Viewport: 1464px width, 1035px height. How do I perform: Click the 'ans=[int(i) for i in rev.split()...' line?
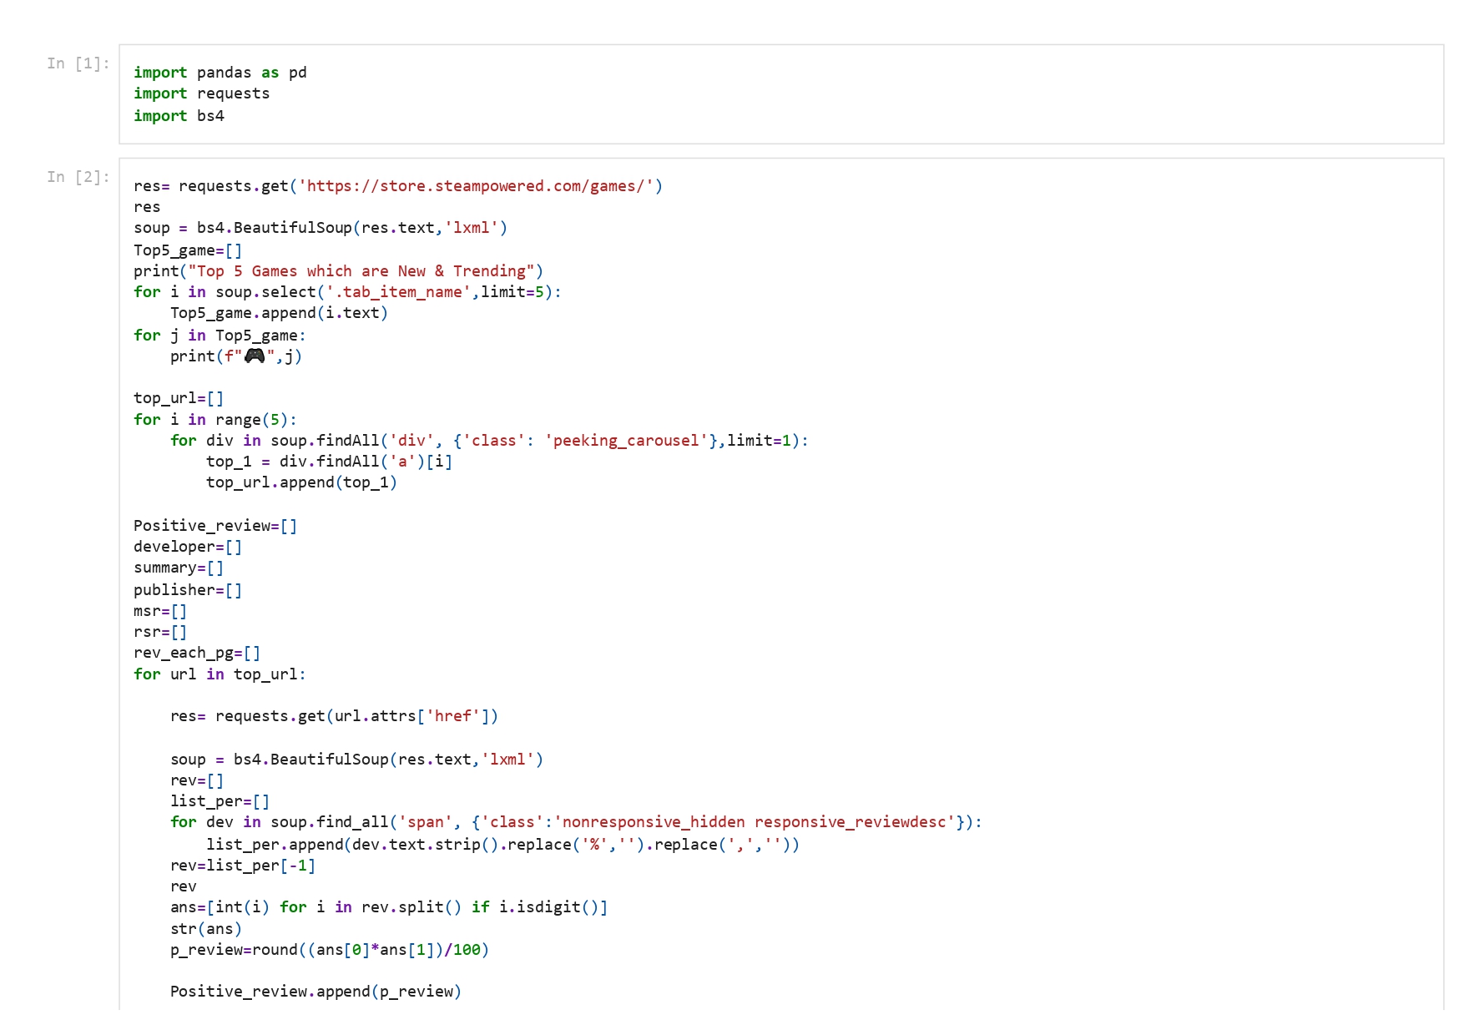click(389, 907)
